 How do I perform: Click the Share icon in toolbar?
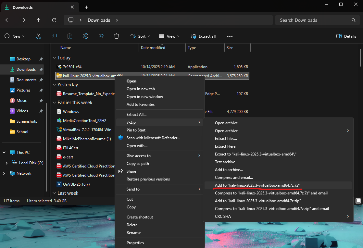pyautogui.click(x=101, y=36)
